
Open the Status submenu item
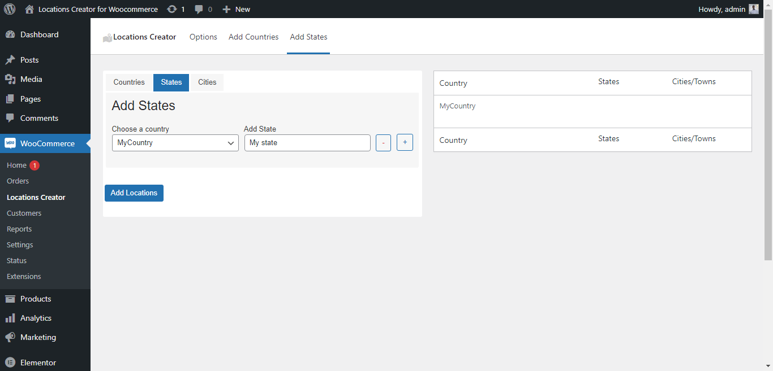point(16,260)
